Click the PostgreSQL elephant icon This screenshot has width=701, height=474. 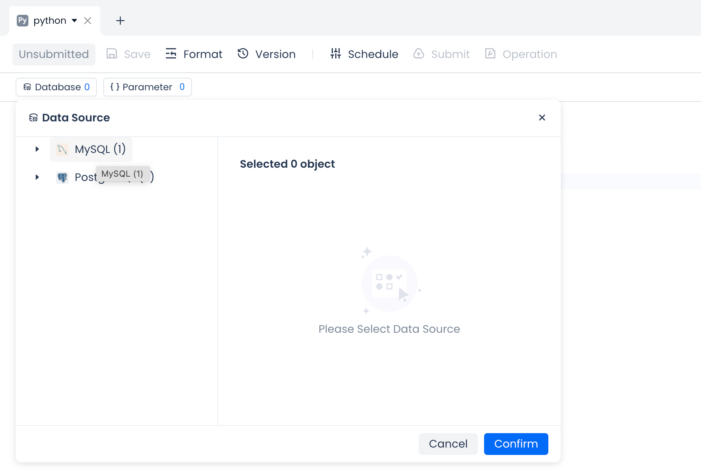click(62, 177)
